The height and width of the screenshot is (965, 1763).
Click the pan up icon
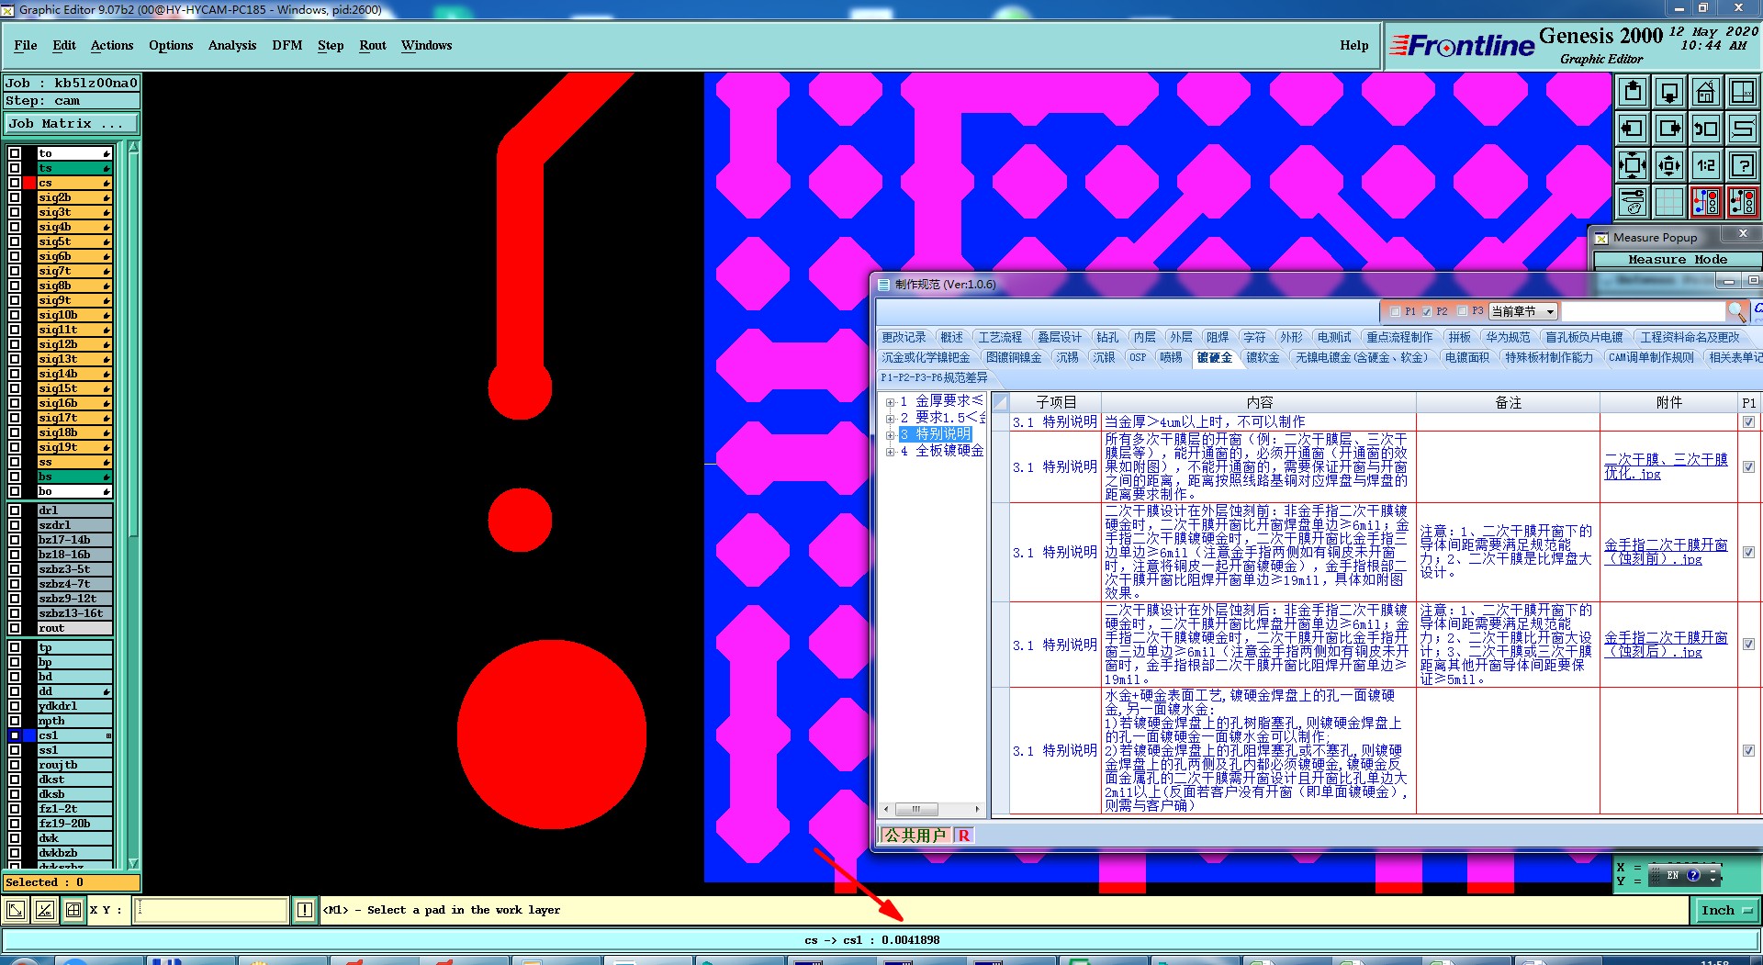click(1633, 92)
